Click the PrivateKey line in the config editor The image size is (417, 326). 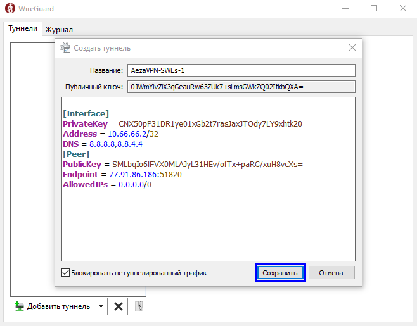(185, 124)
